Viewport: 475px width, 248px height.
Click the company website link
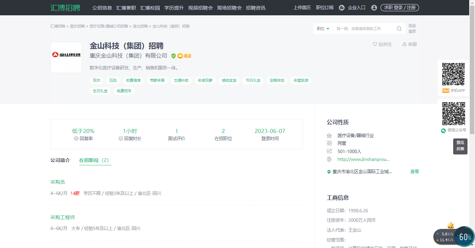click(363, 159)
